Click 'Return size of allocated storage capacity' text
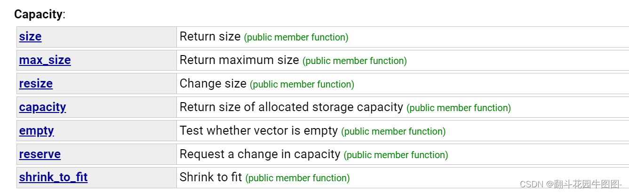 (291, 107)
